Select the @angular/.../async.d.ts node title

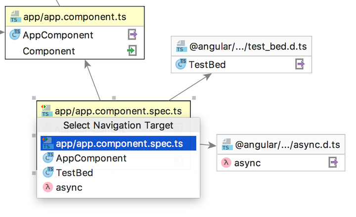(x=287, y=145)
